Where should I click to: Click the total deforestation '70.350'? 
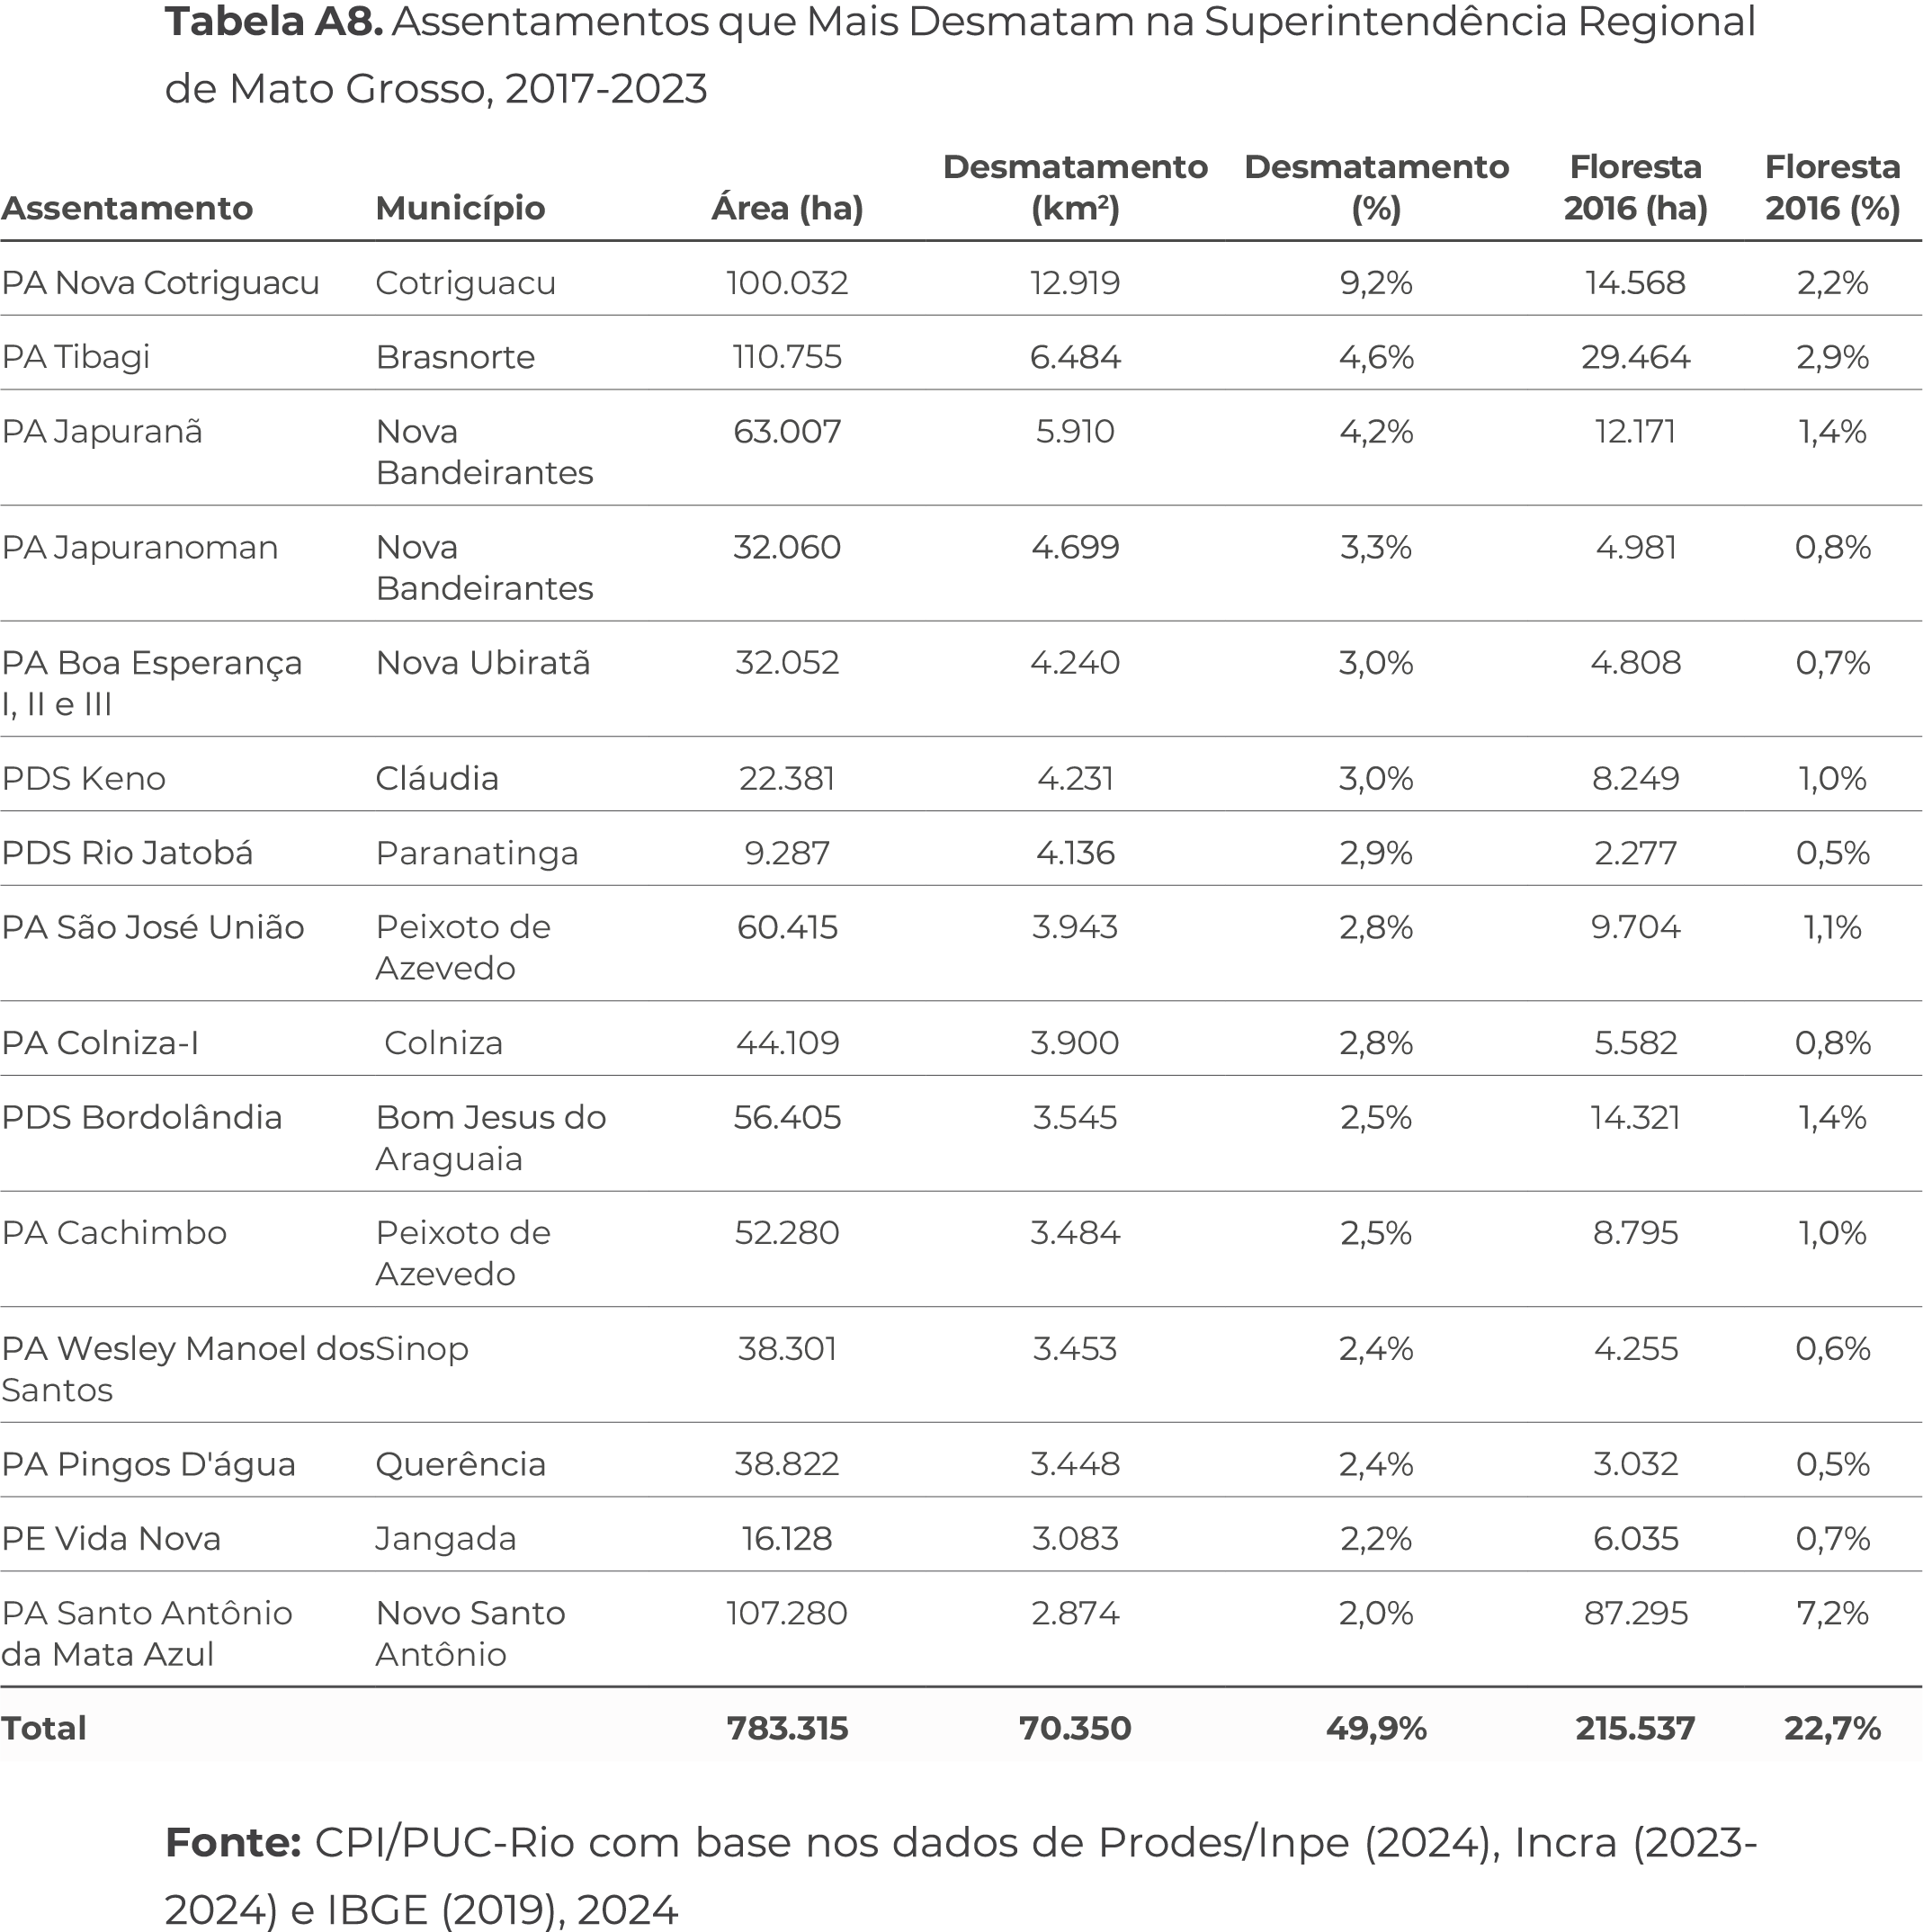click(1075, 1729)
